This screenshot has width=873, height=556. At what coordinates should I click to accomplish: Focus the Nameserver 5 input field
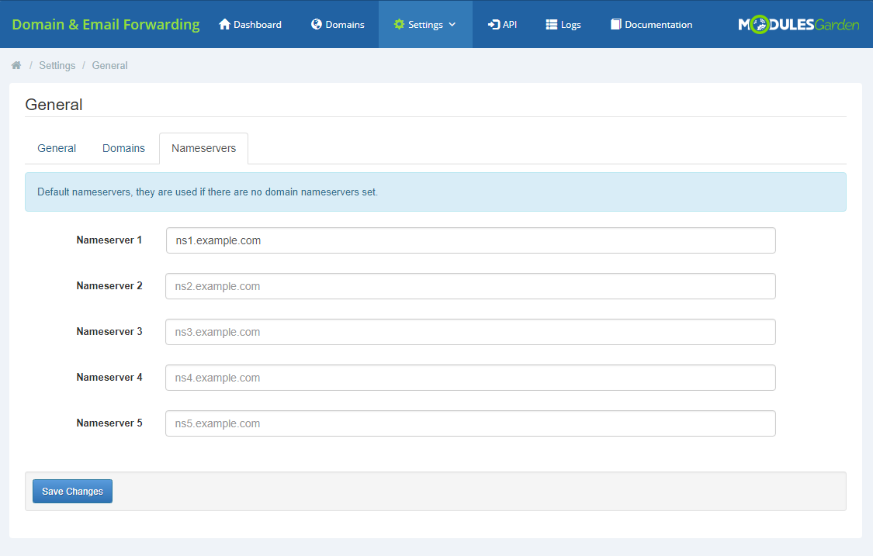470,423
